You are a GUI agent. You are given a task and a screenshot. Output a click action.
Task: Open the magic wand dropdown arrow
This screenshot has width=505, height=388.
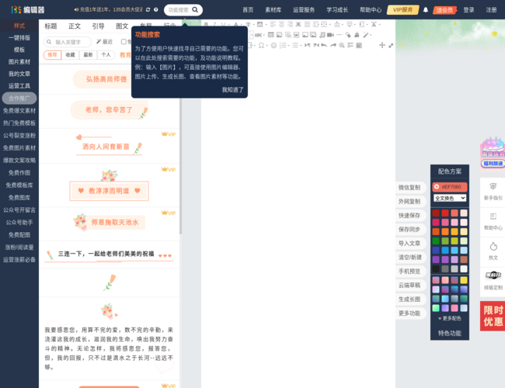(x=371, y=35)
